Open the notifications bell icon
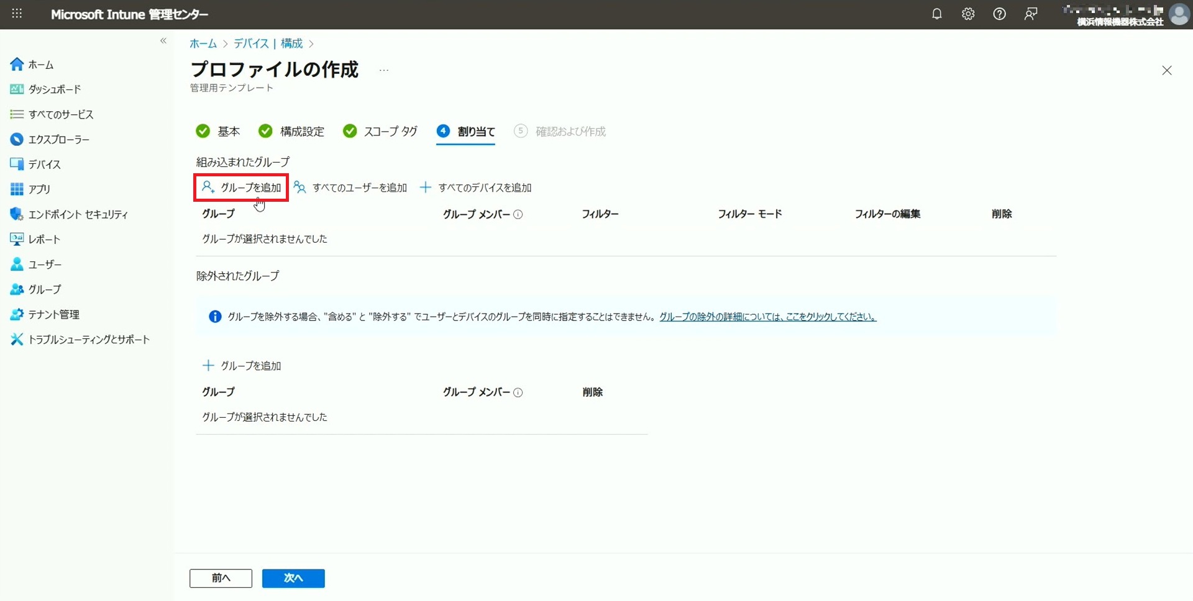 coord(936,14)
